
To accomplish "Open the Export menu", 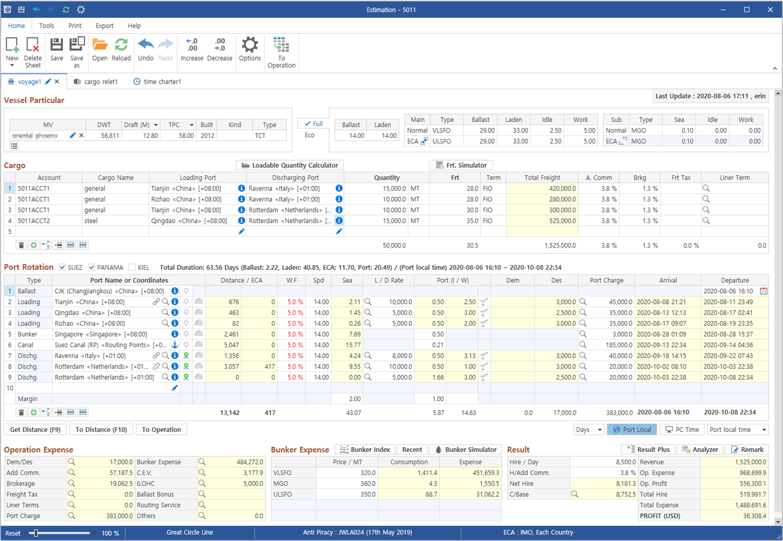I will pos(104,26).
